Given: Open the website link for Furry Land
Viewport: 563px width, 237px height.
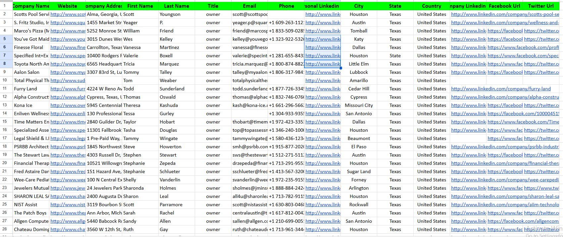Looking at the screenshot, I should coord(68,89).
